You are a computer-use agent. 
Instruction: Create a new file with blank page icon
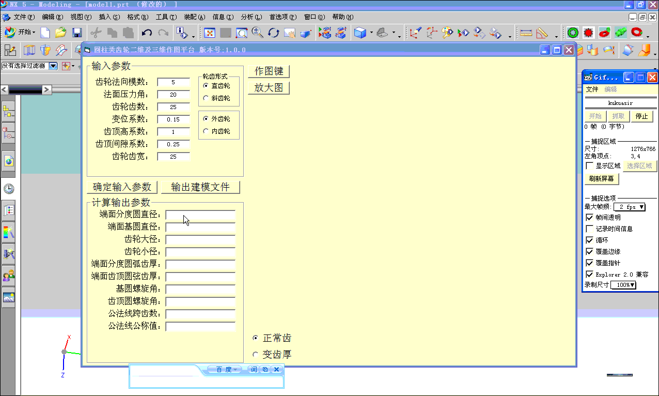click(45, 33)
